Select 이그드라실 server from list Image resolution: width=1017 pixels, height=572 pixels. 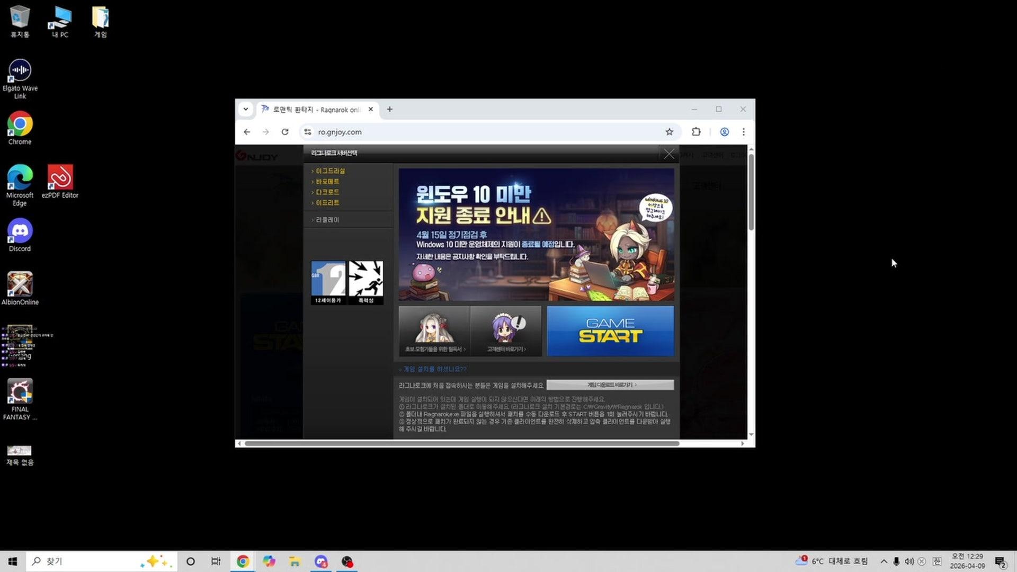(x=330, y=171)
